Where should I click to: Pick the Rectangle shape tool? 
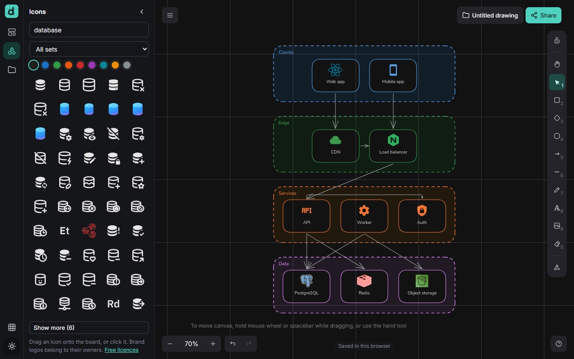[x=557, y=100]
